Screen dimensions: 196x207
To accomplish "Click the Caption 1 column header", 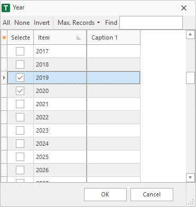I will [114, 37].
